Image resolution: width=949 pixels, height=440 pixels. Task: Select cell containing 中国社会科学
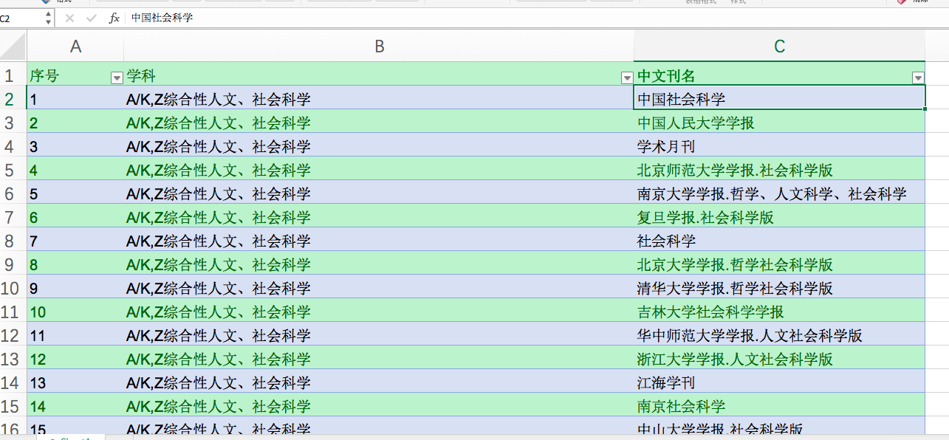pos(779,99)
